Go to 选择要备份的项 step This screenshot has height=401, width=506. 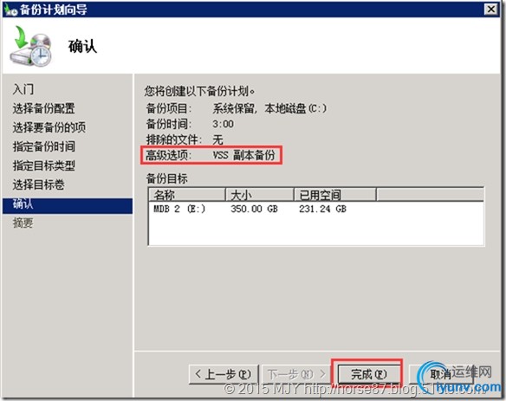pyautogui.click(x=49, y=127)
